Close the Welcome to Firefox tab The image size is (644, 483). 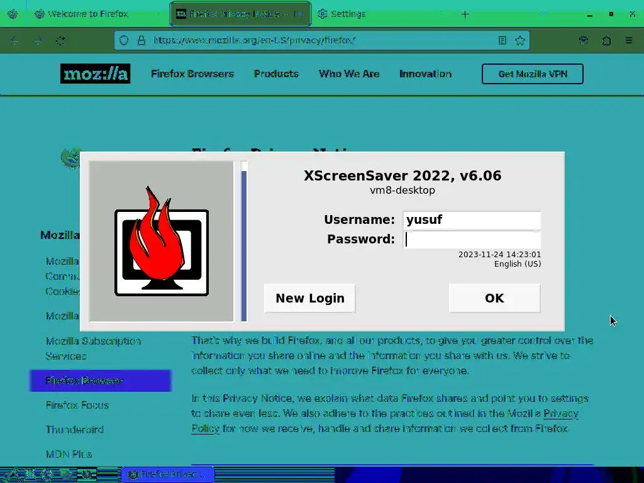pos(158,14)
